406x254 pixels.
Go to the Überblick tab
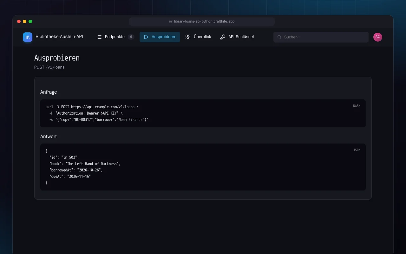pos(198,37)
